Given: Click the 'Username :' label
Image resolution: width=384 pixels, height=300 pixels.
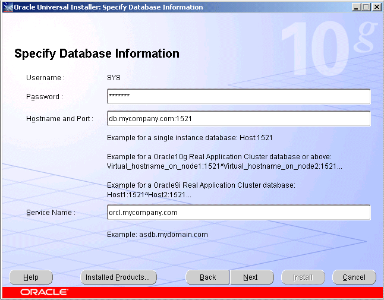Looking at the screenshot, I should point(46,78).
